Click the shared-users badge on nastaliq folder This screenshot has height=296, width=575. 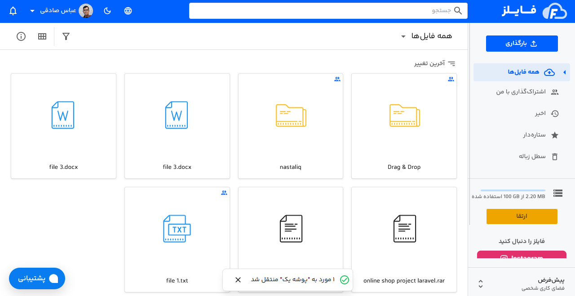[337, 79]
